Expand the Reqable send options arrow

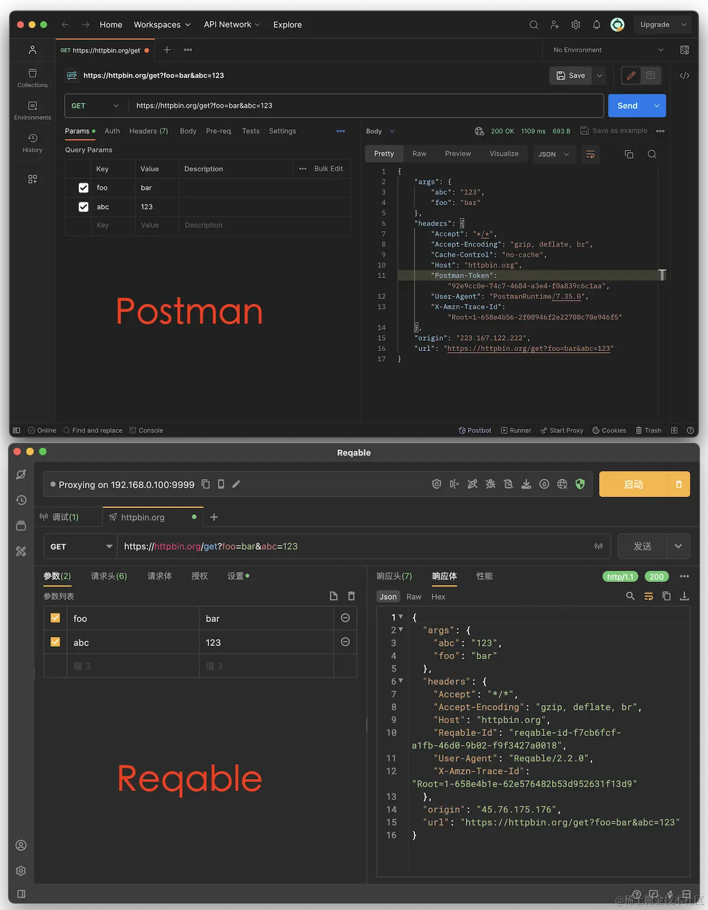click(x=679, y=547)
